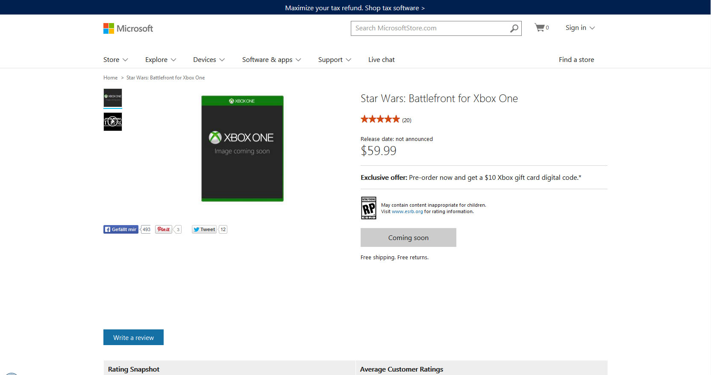
Task: Click the (20) review count
Action: point(407,120)
